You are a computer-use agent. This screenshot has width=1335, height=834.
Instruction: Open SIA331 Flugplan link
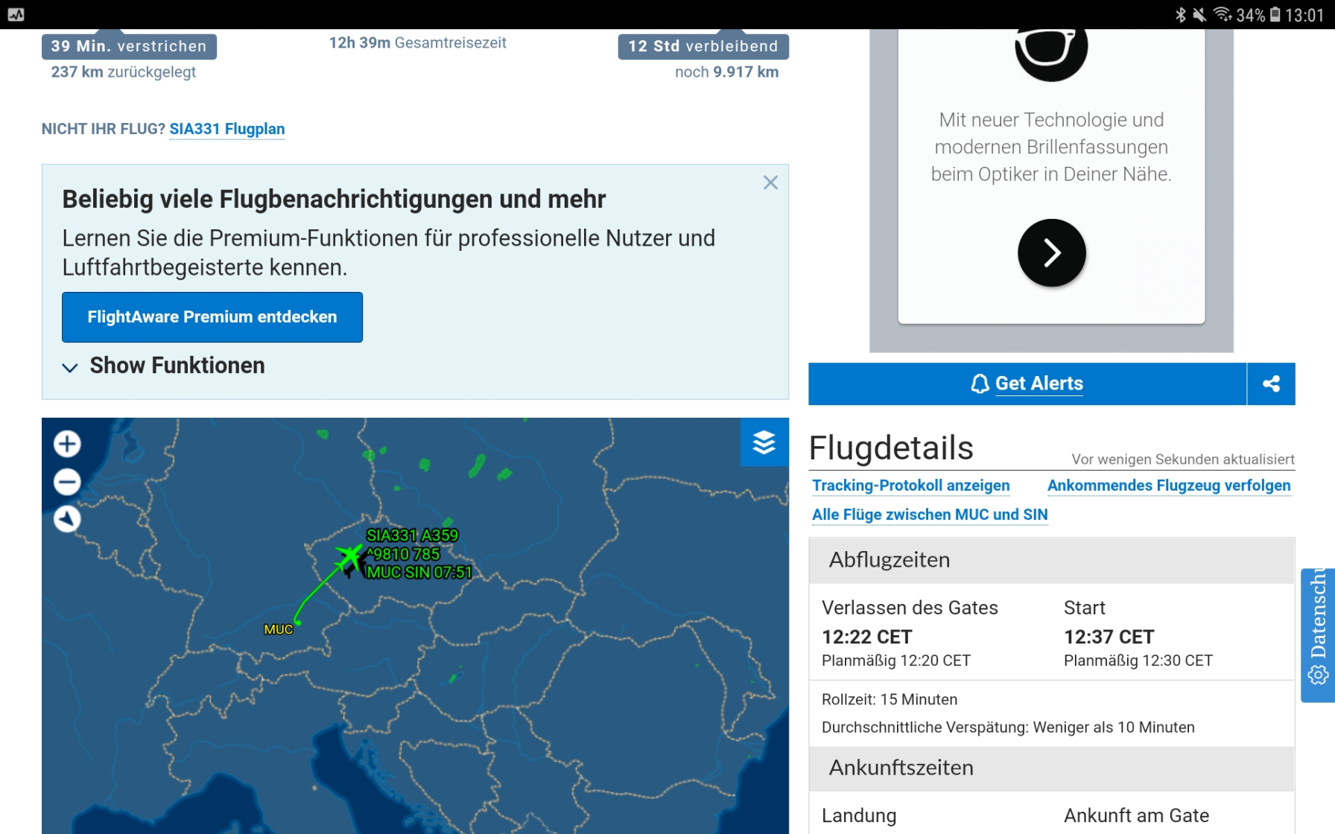coord(227,129)
